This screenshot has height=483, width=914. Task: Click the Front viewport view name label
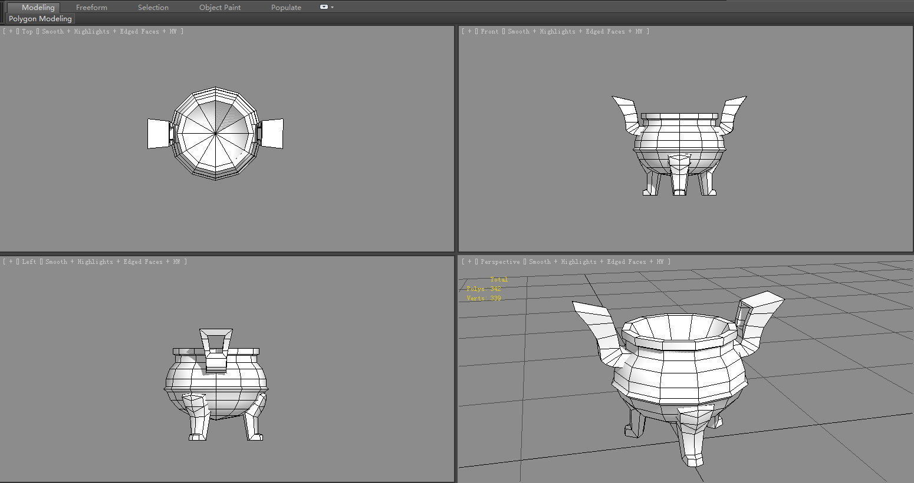point(489,31)
